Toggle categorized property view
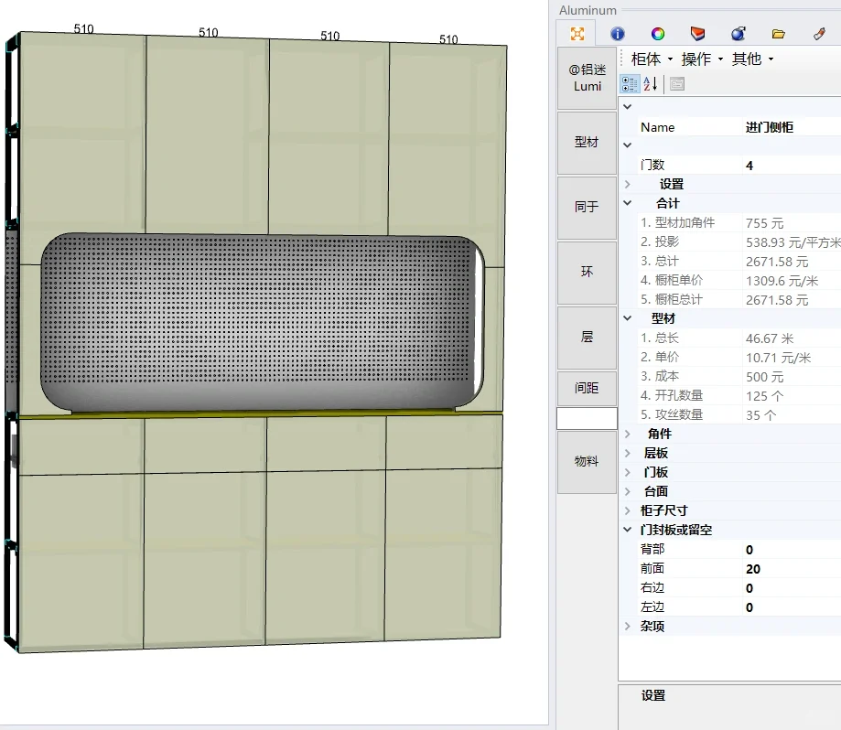Image resolution: width=841 pixels, height=730 pixels. (630, 84)
